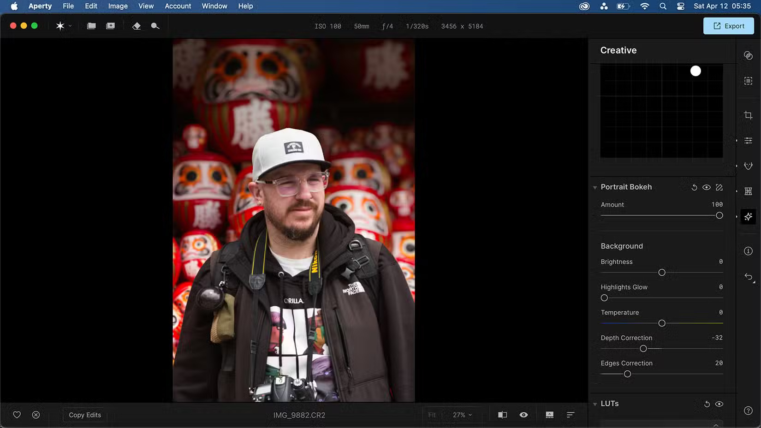Viewport: 761px width, 428px height.
Task: Collapse the Portrait Bokeh section
Action: click(595, 187)
